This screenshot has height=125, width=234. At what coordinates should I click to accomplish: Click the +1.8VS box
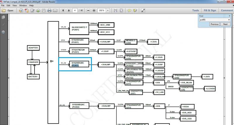(x=207, y=77)
